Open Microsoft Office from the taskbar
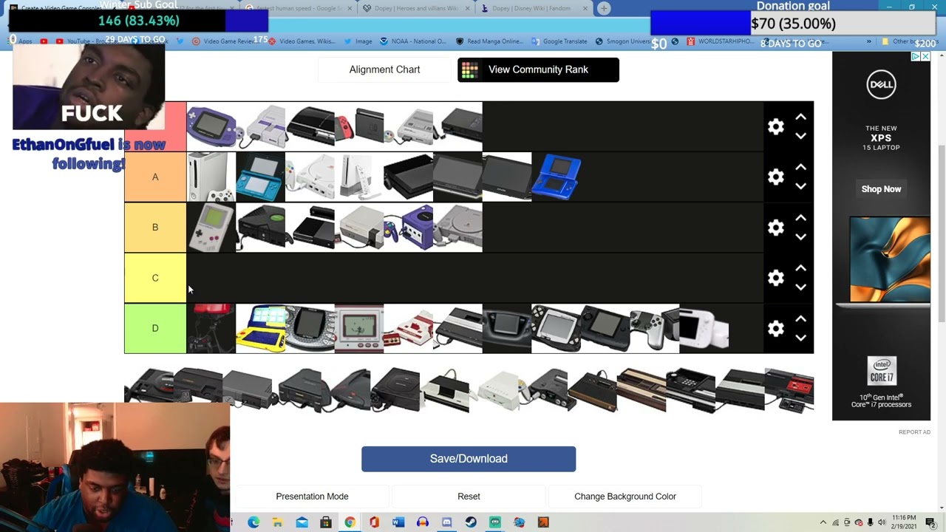 374,522
